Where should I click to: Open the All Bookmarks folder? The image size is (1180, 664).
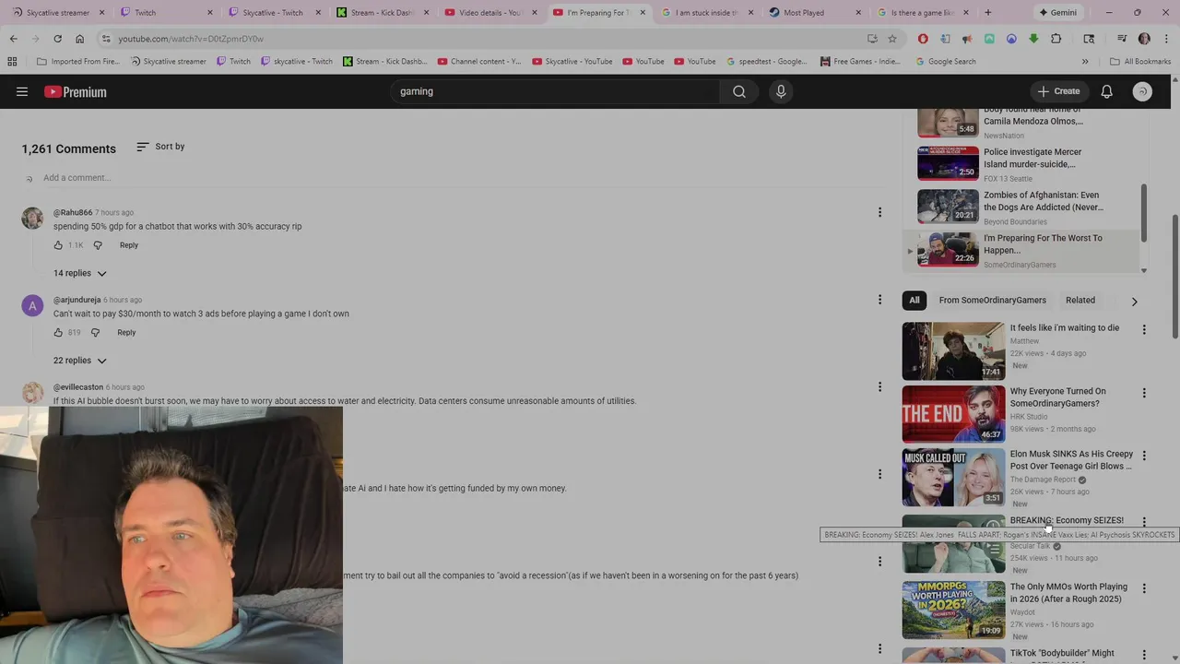1140,62
